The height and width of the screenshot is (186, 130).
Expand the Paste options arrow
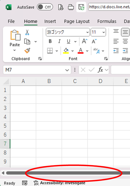pos(14,50)
